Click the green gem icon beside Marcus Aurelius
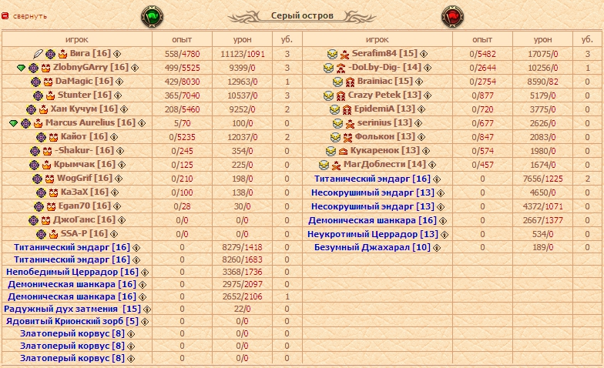 point(14,123)
